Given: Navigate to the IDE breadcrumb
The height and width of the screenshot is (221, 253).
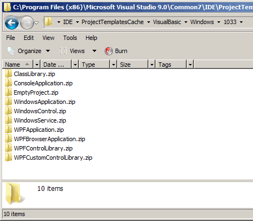Looking at the screenshot, I should 68,22.
